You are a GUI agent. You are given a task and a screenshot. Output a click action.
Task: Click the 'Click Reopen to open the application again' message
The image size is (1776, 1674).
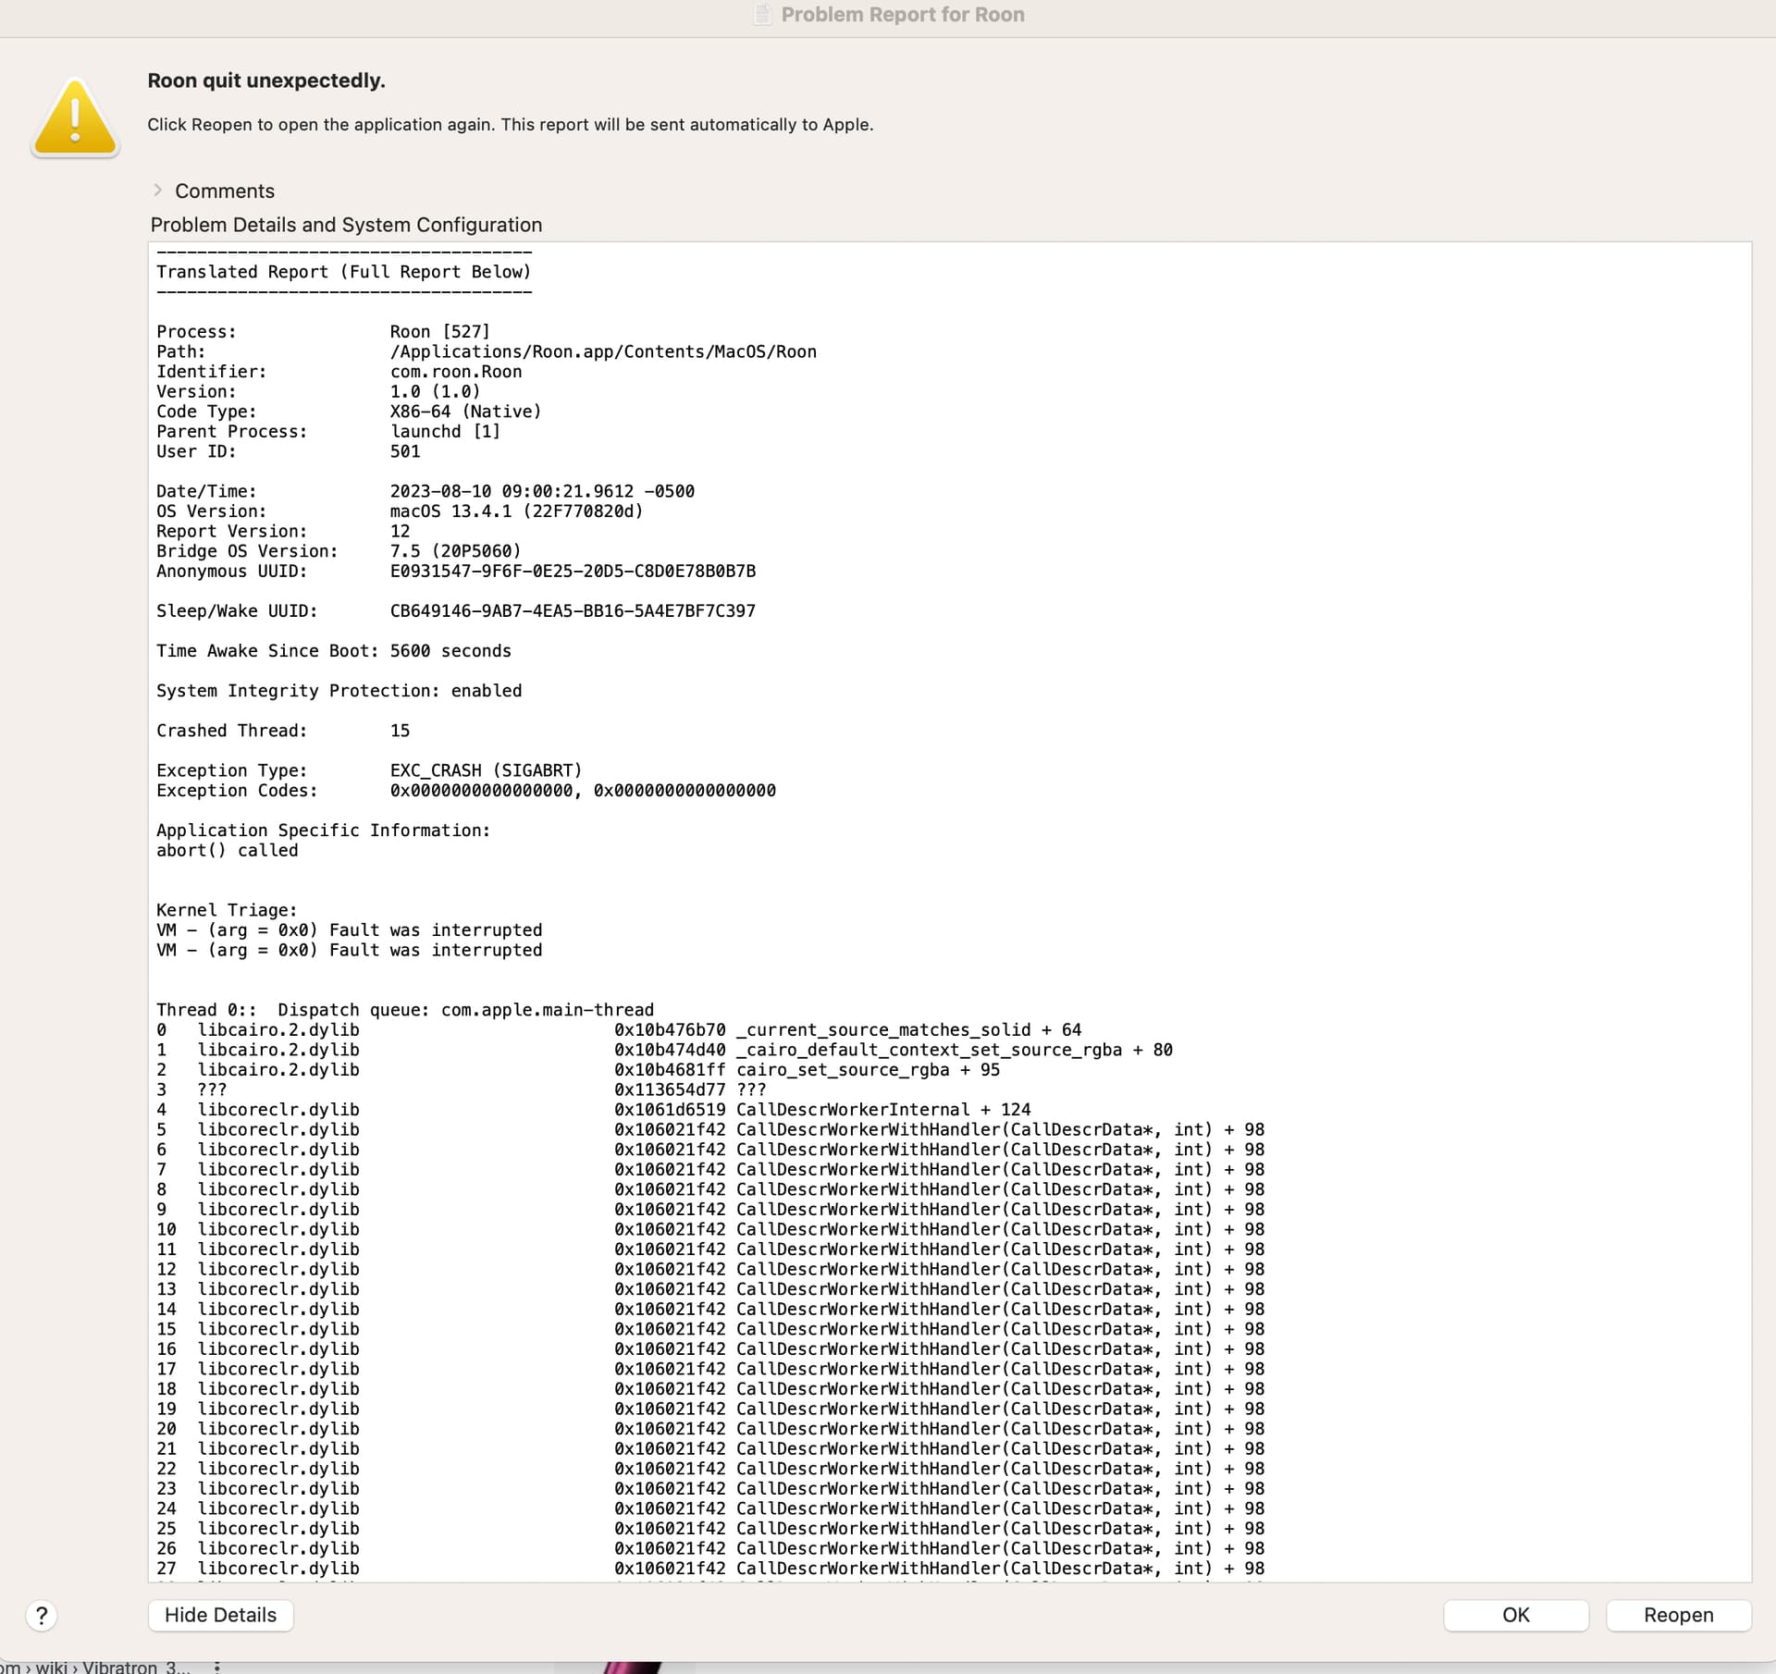click(x=510, y=124)
